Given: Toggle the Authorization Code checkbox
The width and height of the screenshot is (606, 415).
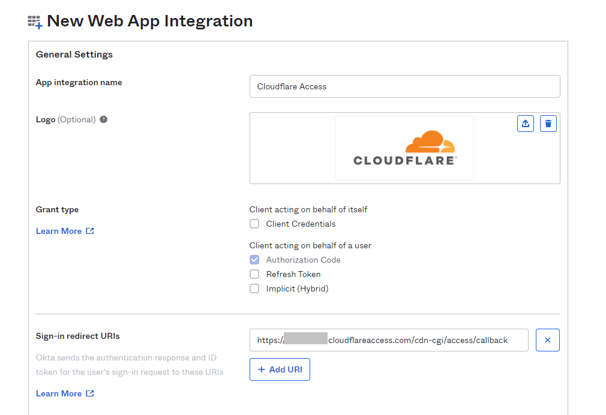Looking at the screenshot, I should tap(254, 260).
